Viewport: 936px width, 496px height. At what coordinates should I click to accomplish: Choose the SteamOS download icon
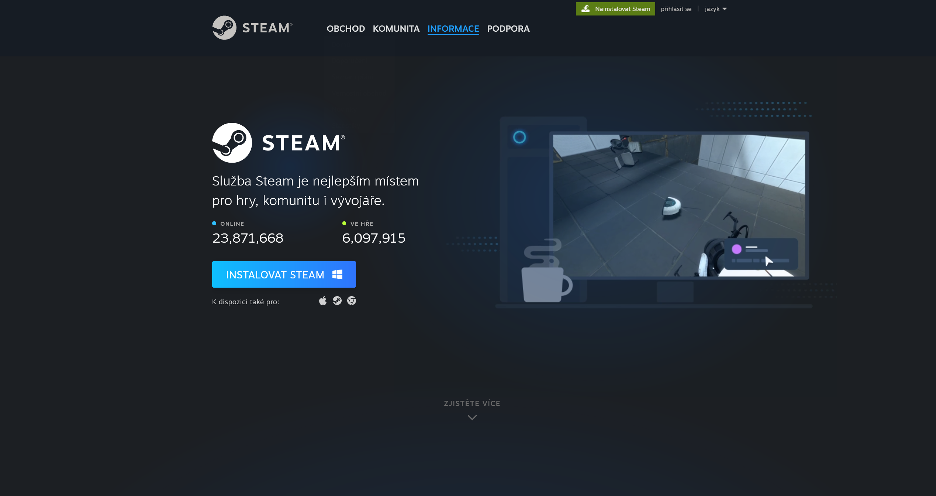tap(337, 301)
